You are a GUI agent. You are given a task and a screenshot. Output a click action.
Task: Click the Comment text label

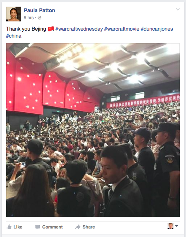[x=52, y=227]
